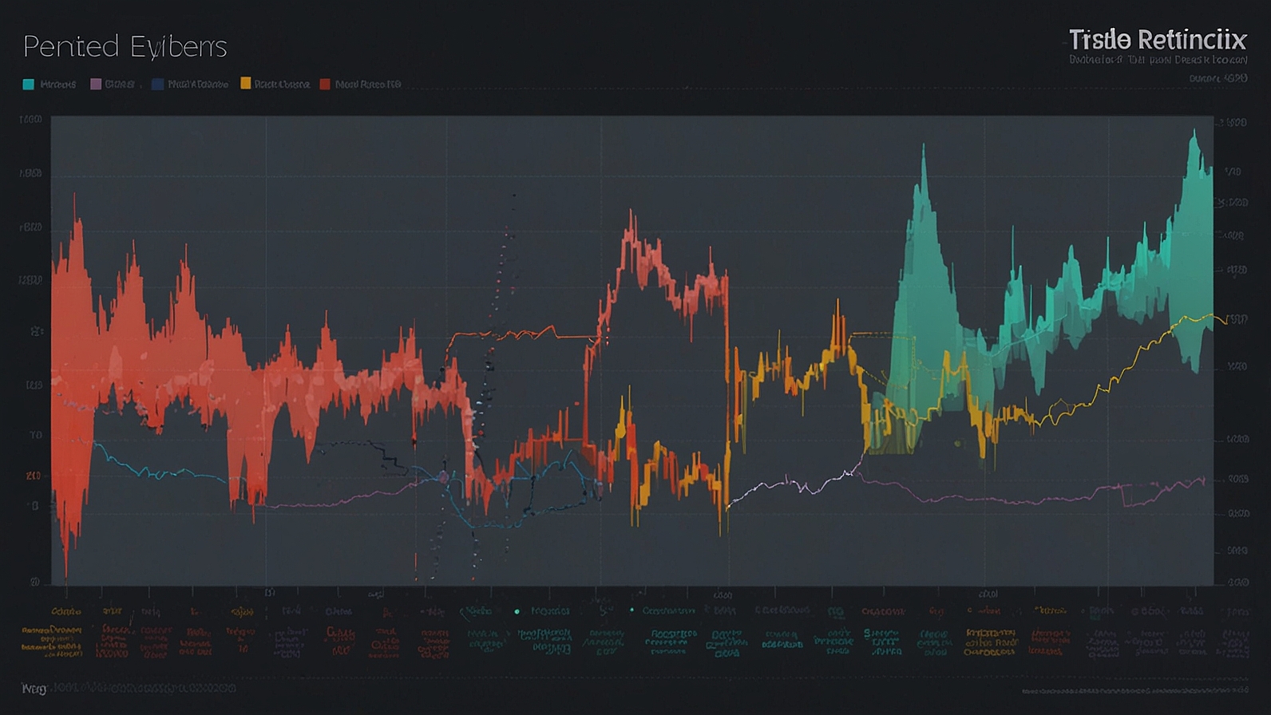
Task: Click the orange legend color square
Action: click(246, 83)
